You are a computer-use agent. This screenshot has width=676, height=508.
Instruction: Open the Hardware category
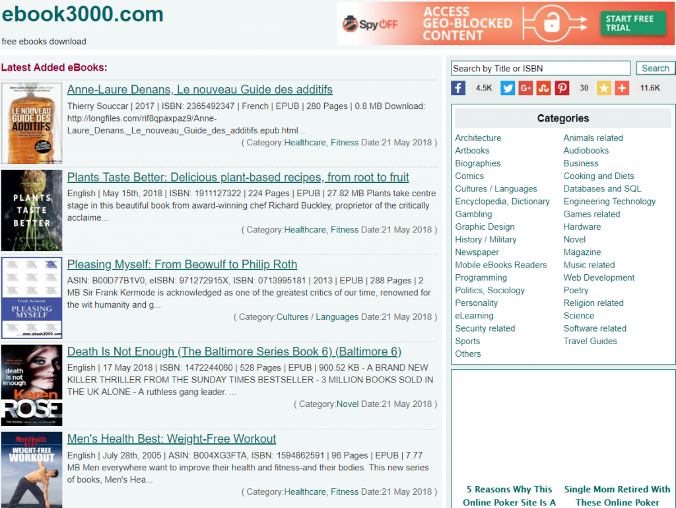click(x=582, y=227)
